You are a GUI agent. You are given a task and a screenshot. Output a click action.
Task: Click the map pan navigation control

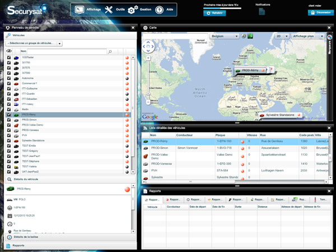tap(148, 46)
